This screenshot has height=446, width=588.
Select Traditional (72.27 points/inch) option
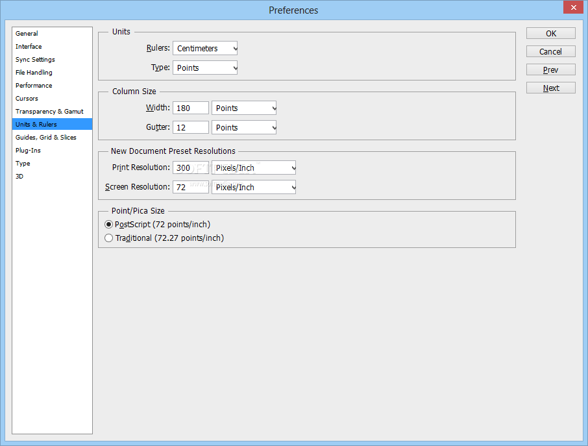(x=164, y=238)
